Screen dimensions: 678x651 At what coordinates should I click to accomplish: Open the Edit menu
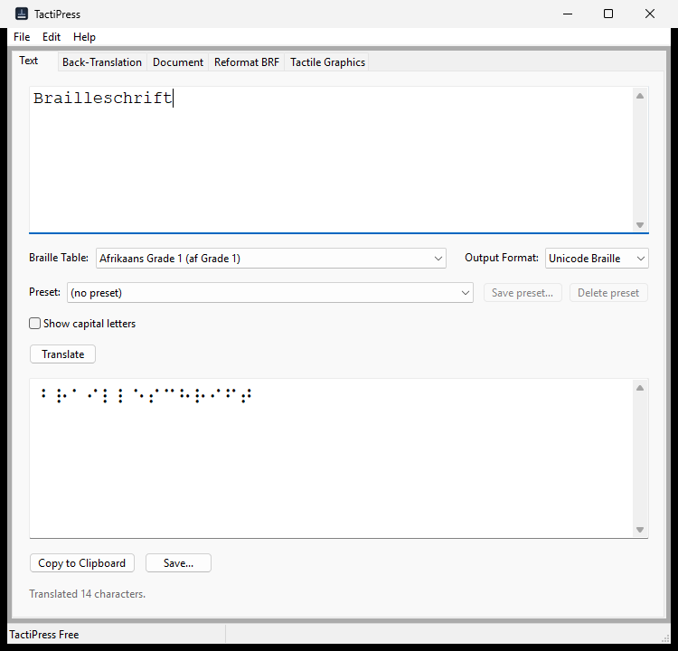click(x=51, y=37)
